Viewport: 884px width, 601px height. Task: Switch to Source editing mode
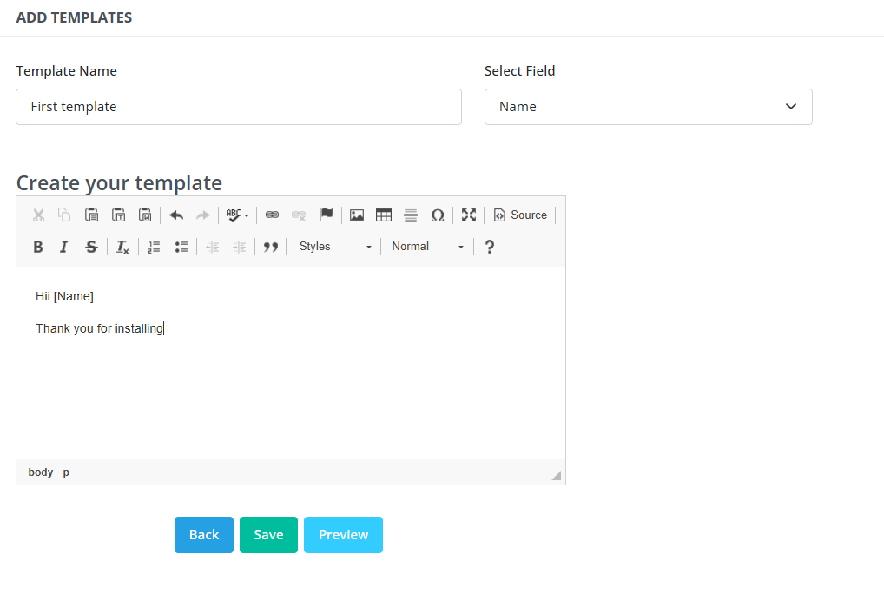pyautogui.click(x=519, y=215)
